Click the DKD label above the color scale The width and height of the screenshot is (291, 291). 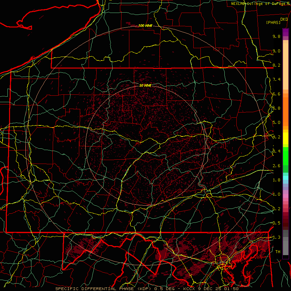(284, 19)
